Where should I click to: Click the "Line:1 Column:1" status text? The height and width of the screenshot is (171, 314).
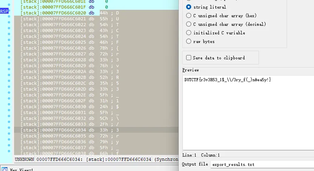201,155
